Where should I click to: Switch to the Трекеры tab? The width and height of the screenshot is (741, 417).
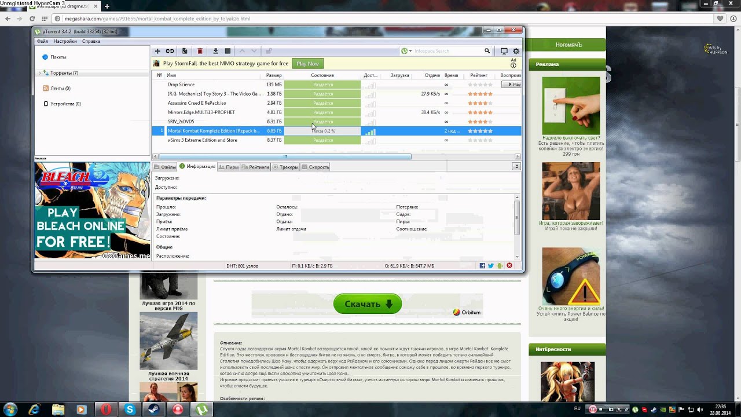point(285,167)
